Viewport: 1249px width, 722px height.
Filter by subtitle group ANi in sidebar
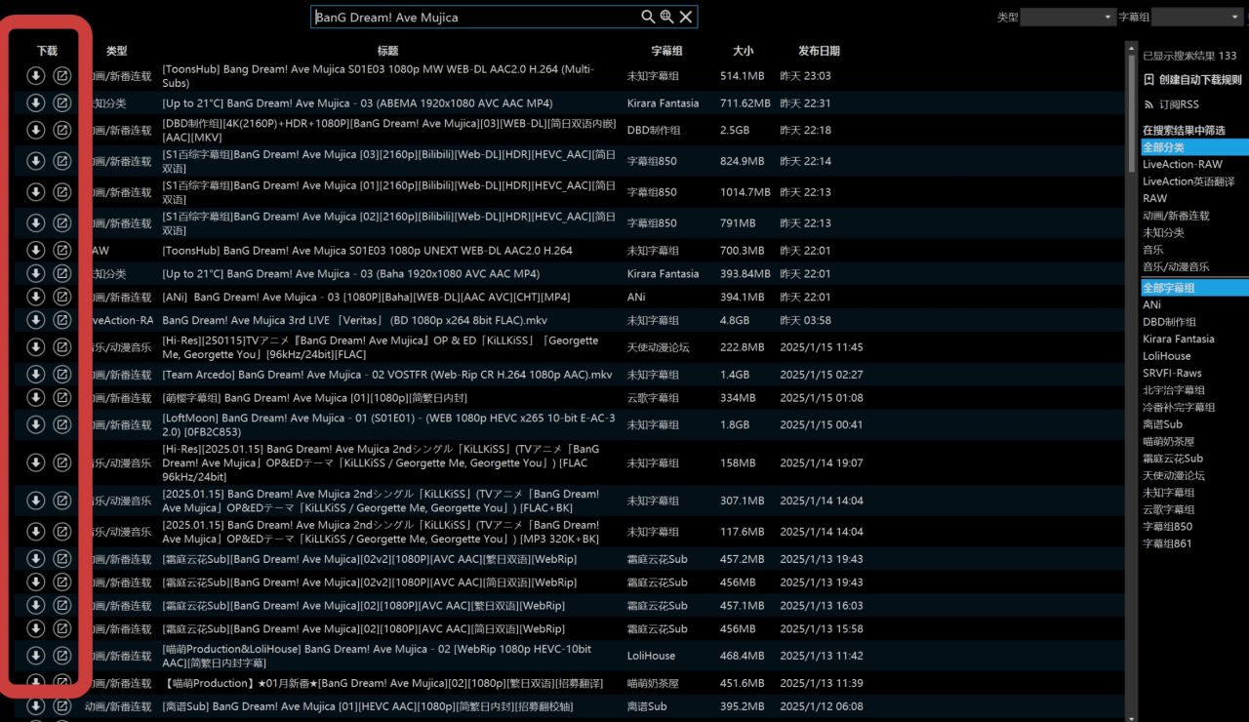pyautogui.click(x=1151, y=304)
